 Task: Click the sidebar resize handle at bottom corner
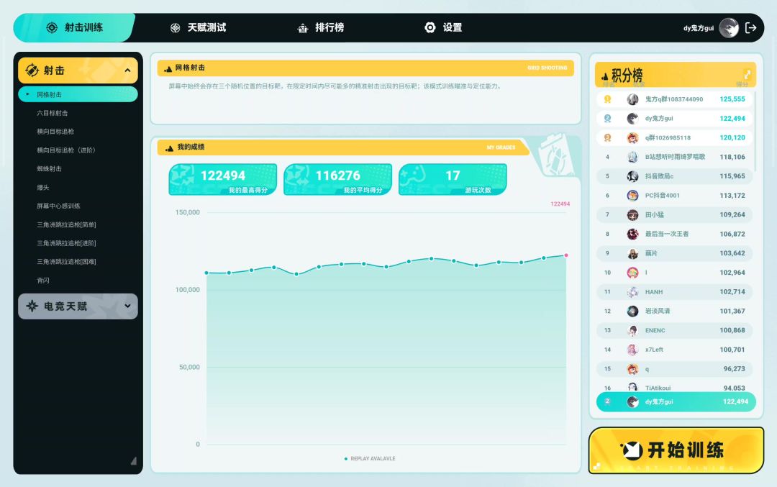tap(133, 460)
